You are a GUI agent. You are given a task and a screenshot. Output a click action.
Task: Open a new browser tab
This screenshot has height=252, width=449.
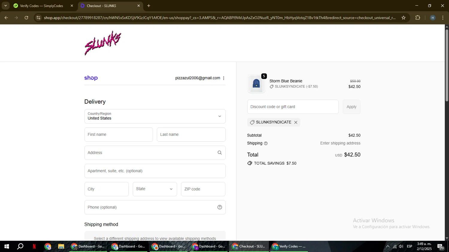click(x=149, y=6)
